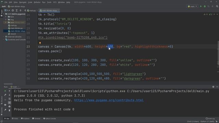Open the main run configuration dropdown
The width and height of the screenshot is (219, 123).
[192, 6]
